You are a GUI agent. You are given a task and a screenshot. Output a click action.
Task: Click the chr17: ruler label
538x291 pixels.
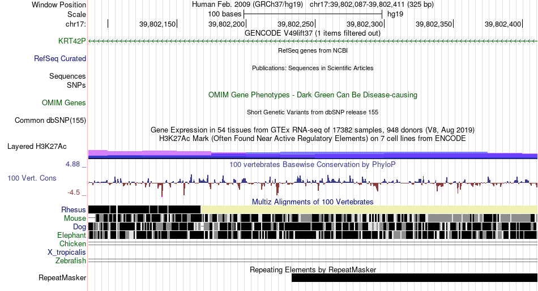[75, 24]
